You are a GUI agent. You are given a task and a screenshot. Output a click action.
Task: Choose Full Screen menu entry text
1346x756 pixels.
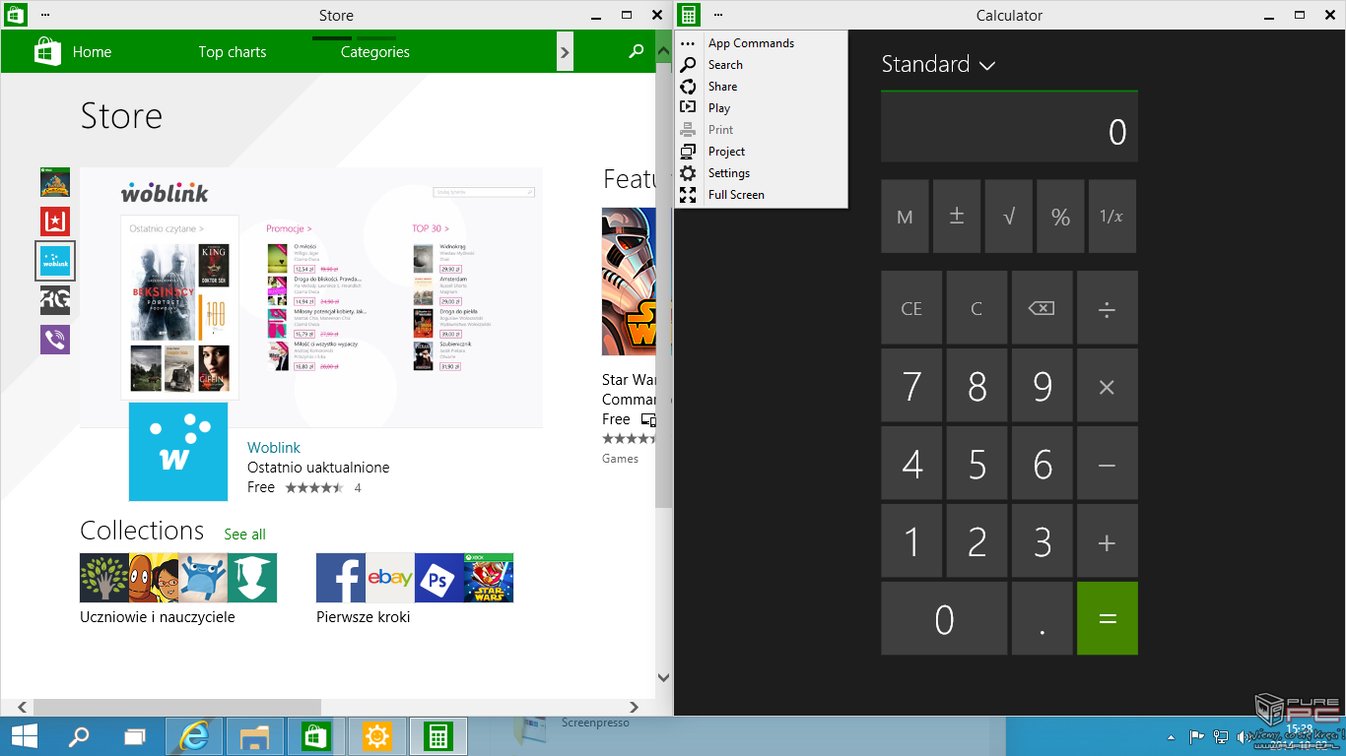[736, 195]
